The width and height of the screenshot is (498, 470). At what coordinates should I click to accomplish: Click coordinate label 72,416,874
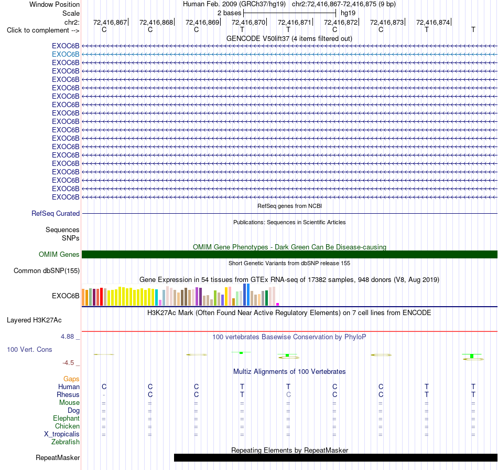pyautogui.click(x=433, y=22)
